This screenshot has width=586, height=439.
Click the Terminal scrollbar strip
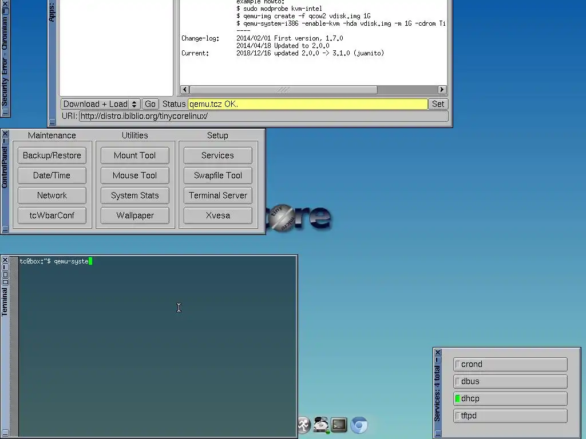pos(14,346)
